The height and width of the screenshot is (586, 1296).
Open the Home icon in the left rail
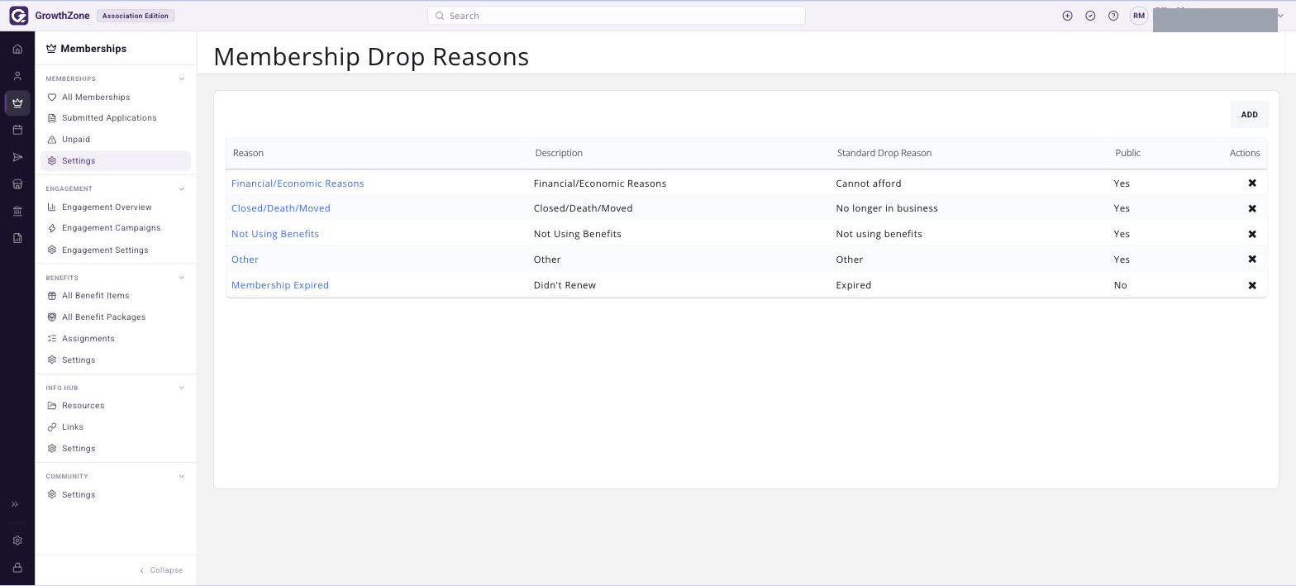tap(17, 49)
